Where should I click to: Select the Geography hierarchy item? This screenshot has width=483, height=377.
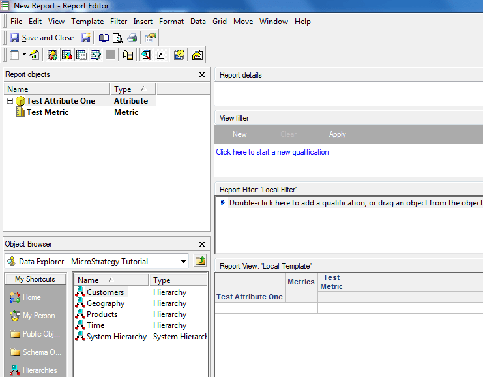tap(105, 303)
